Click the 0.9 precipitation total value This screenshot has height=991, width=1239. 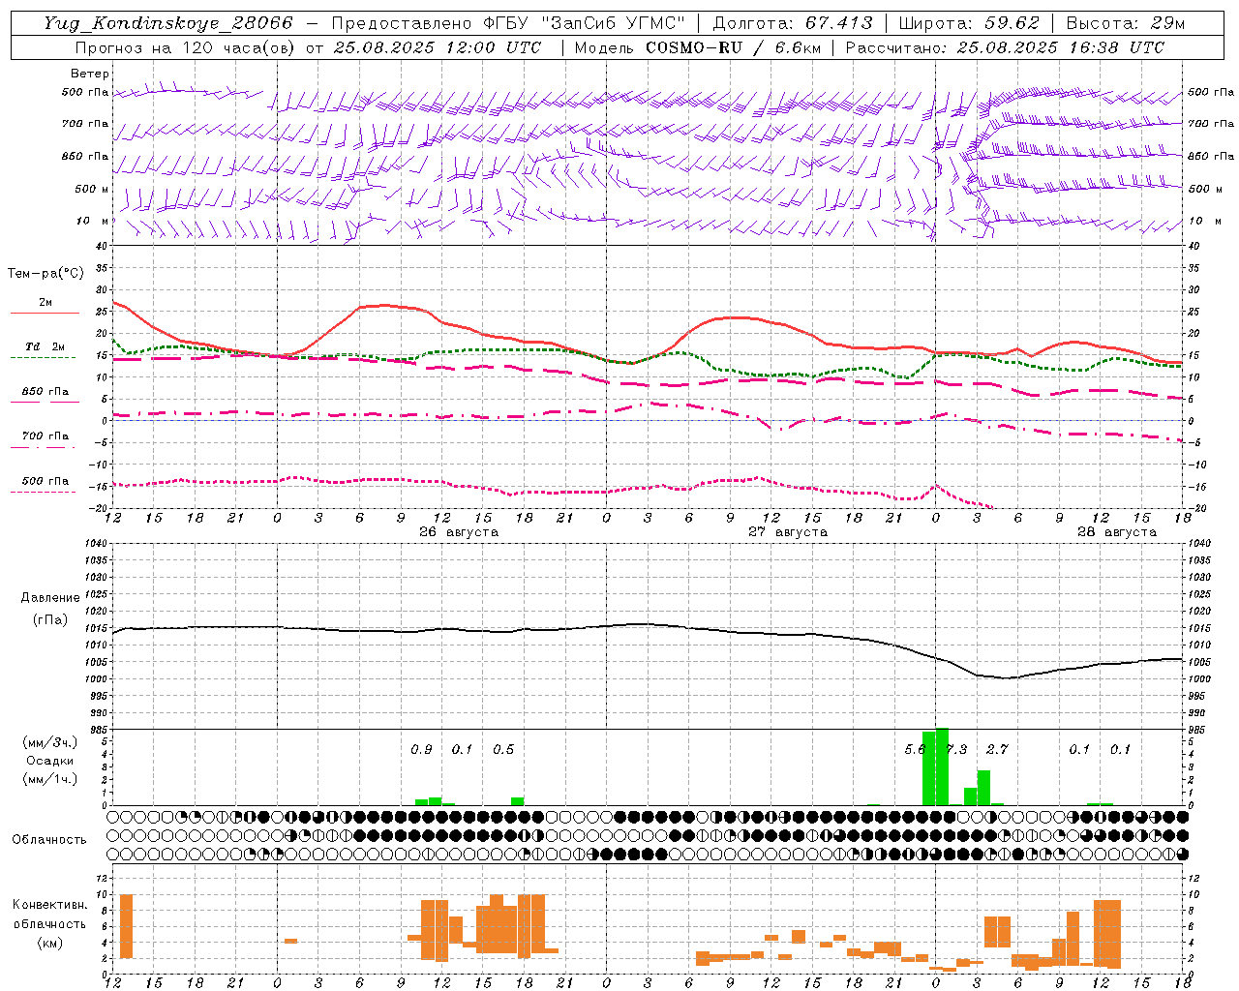point(421,749)
